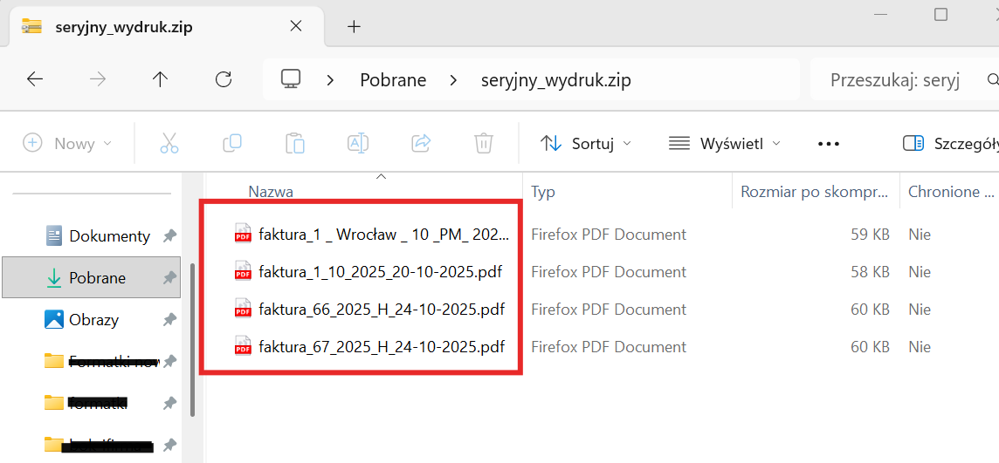999x463 pixels.
Task: Click the Delete trash icon
Action: tap(484, 143)
